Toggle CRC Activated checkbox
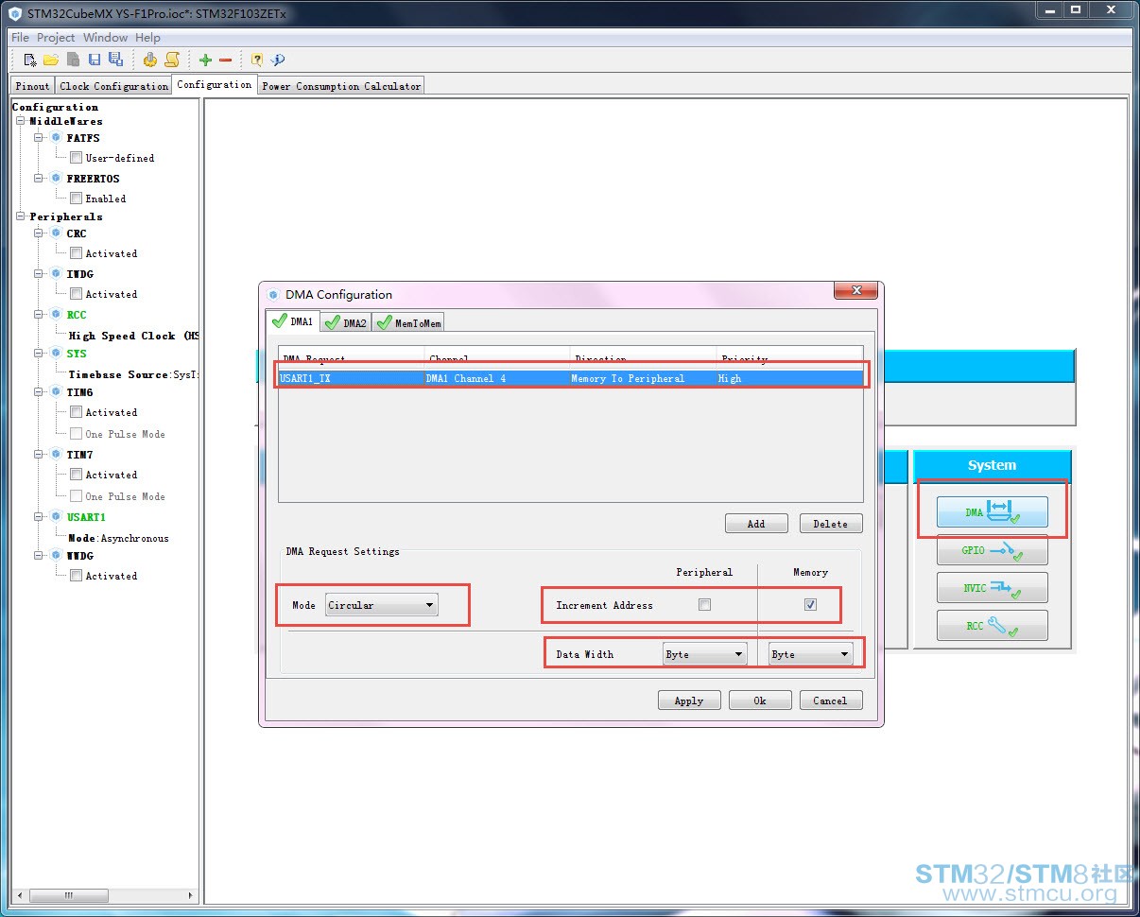 76,253
